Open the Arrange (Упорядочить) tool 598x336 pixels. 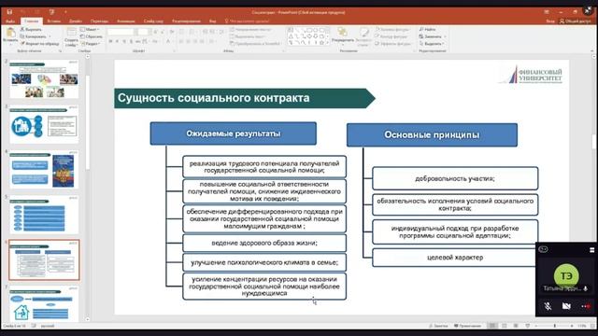point(343,35)
